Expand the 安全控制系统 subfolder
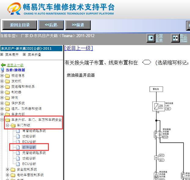The image size is (190, 180). [x=7, y=169]
